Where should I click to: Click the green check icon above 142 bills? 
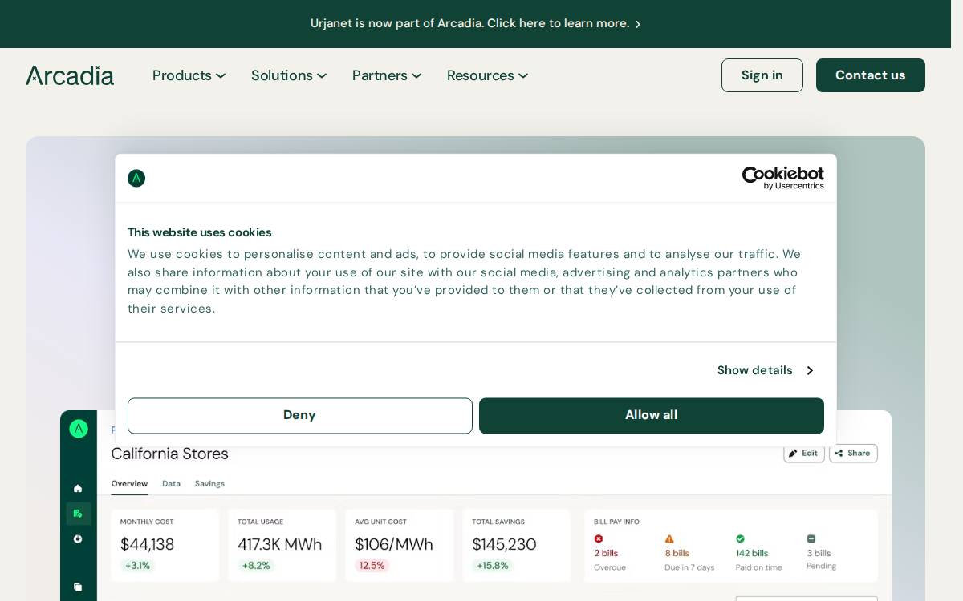[741, 538]
